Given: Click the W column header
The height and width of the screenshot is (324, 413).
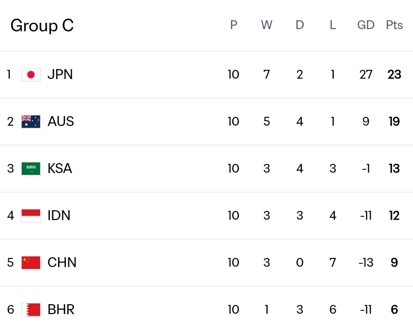Looking at the screenshot, I should pyautogui.click(x=266, y=25).
